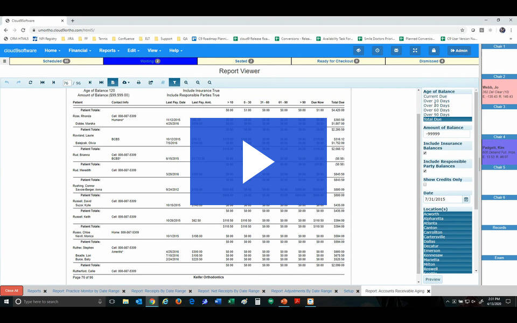517x323 pixels.
Task: Click the report viewer redo arrow
Action: [x=18, y=82]
